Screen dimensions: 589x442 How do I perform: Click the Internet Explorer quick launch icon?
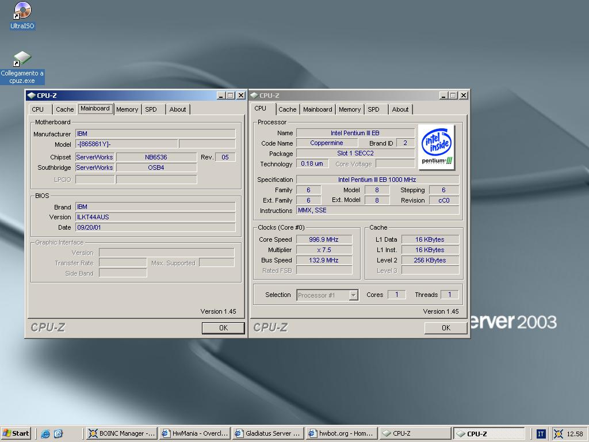coord(45,433)
